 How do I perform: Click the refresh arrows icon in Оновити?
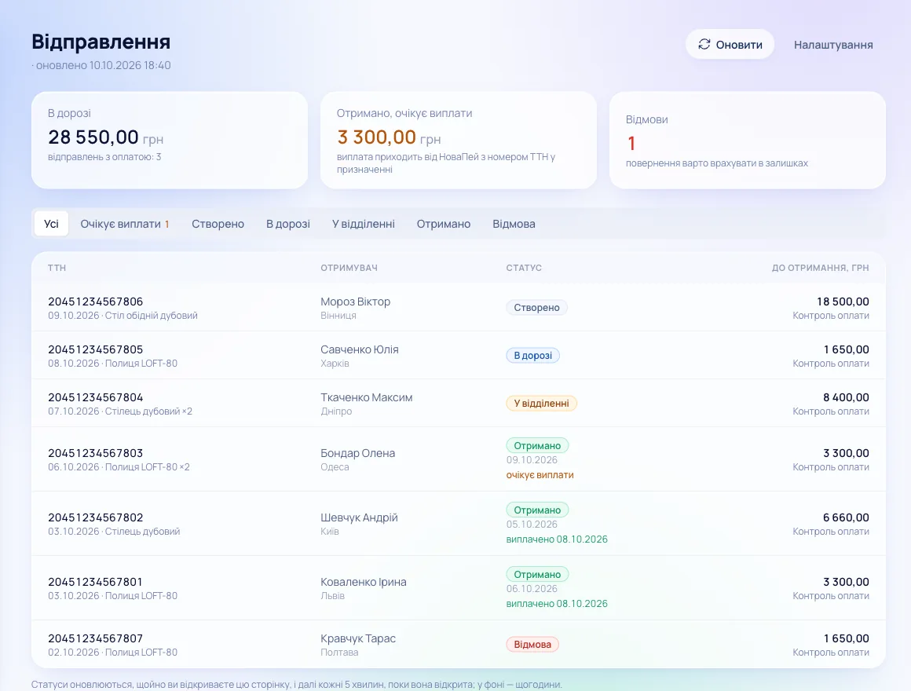click(x=704, y=44)
